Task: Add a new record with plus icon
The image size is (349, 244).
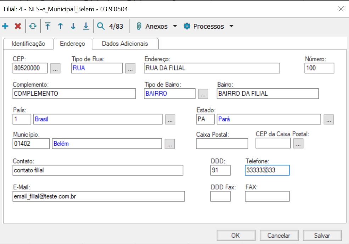Action: (x=5, y=26)
